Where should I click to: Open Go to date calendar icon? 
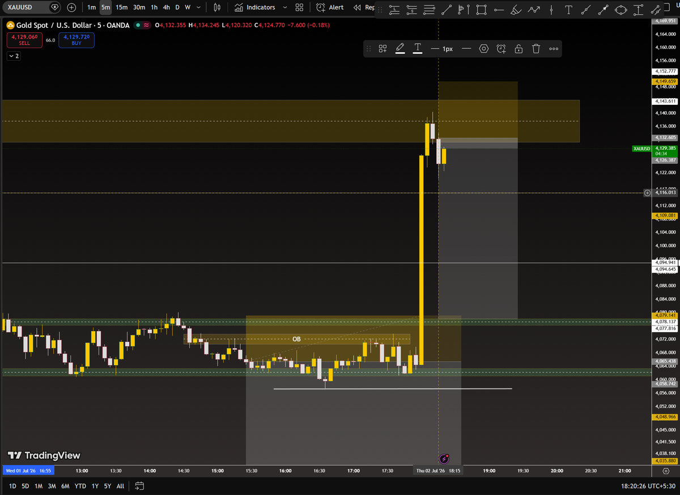[x=140, y=486]
